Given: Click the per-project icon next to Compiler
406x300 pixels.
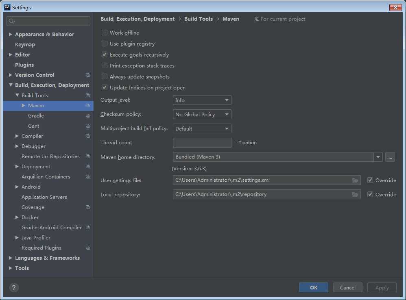Looking at the screenshot, I should pos(88,136).
